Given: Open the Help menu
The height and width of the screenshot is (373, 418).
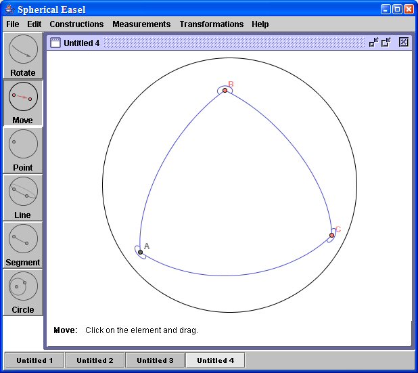Looking at the screenshot, I should pos(260,24).
